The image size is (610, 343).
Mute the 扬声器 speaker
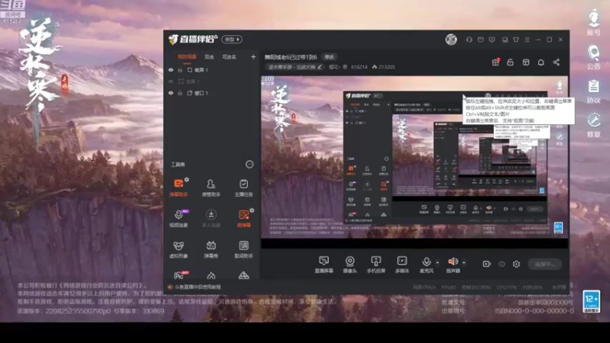point(453,264)
